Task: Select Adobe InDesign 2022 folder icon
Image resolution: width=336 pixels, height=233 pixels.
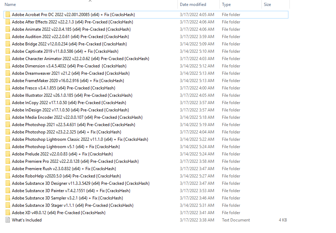Action: tap(8, 110)
